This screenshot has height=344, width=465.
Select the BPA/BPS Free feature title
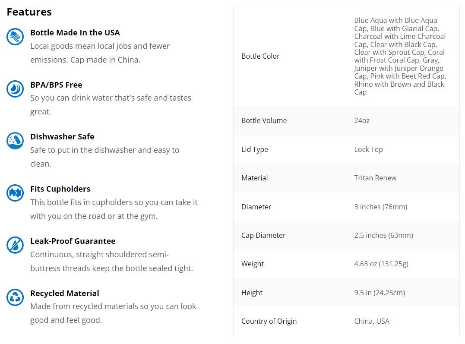pyautogui.click(x=56, y=85)
